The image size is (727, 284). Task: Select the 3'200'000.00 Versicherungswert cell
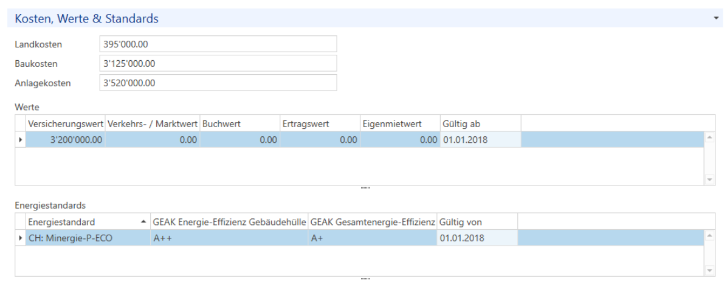pyautogui.click(x=66, y=140)
